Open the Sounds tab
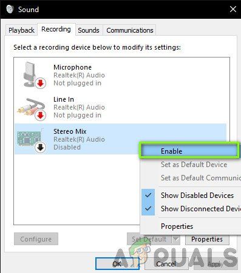 click(x=89, y=30)
